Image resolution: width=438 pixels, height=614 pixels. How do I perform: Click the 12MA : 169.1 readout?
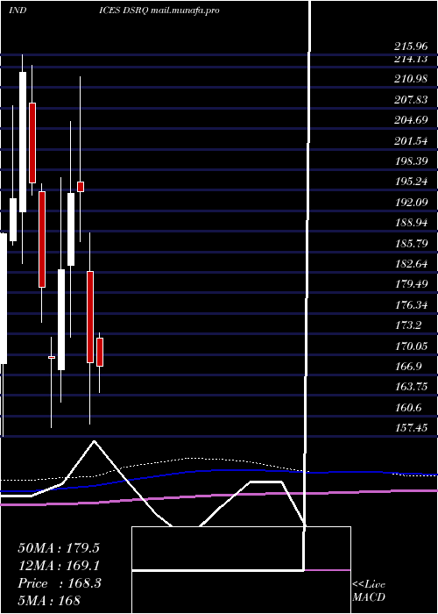[x=59, y=566]
